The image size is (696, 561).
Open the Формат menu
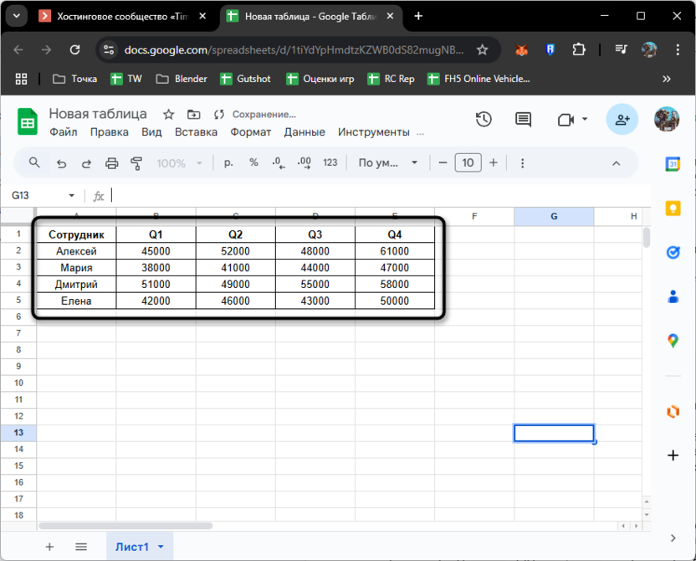click(251, 132)
